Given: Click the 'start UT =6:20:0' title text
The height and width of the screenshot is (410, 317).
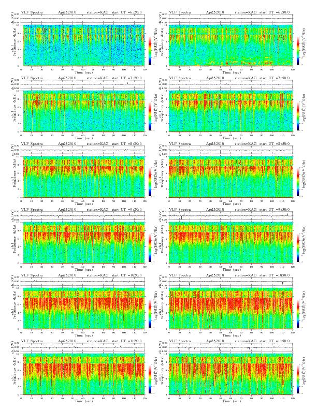Looking at the screenshot, I should [x=126, y=12].
